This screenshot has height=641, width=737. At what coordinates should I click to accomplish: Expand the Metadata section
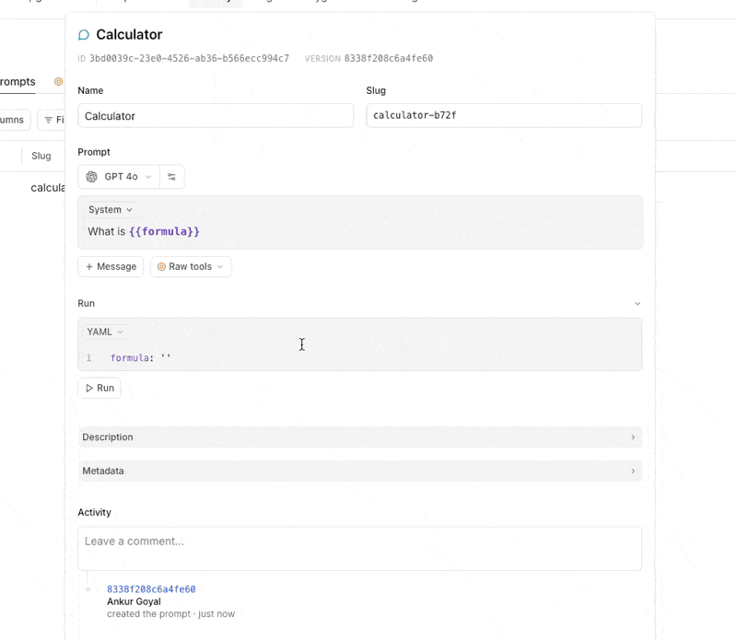point(359,471)
